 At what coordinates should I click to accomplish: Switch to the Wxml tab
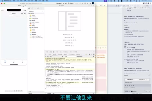click(x=50, y=54)
